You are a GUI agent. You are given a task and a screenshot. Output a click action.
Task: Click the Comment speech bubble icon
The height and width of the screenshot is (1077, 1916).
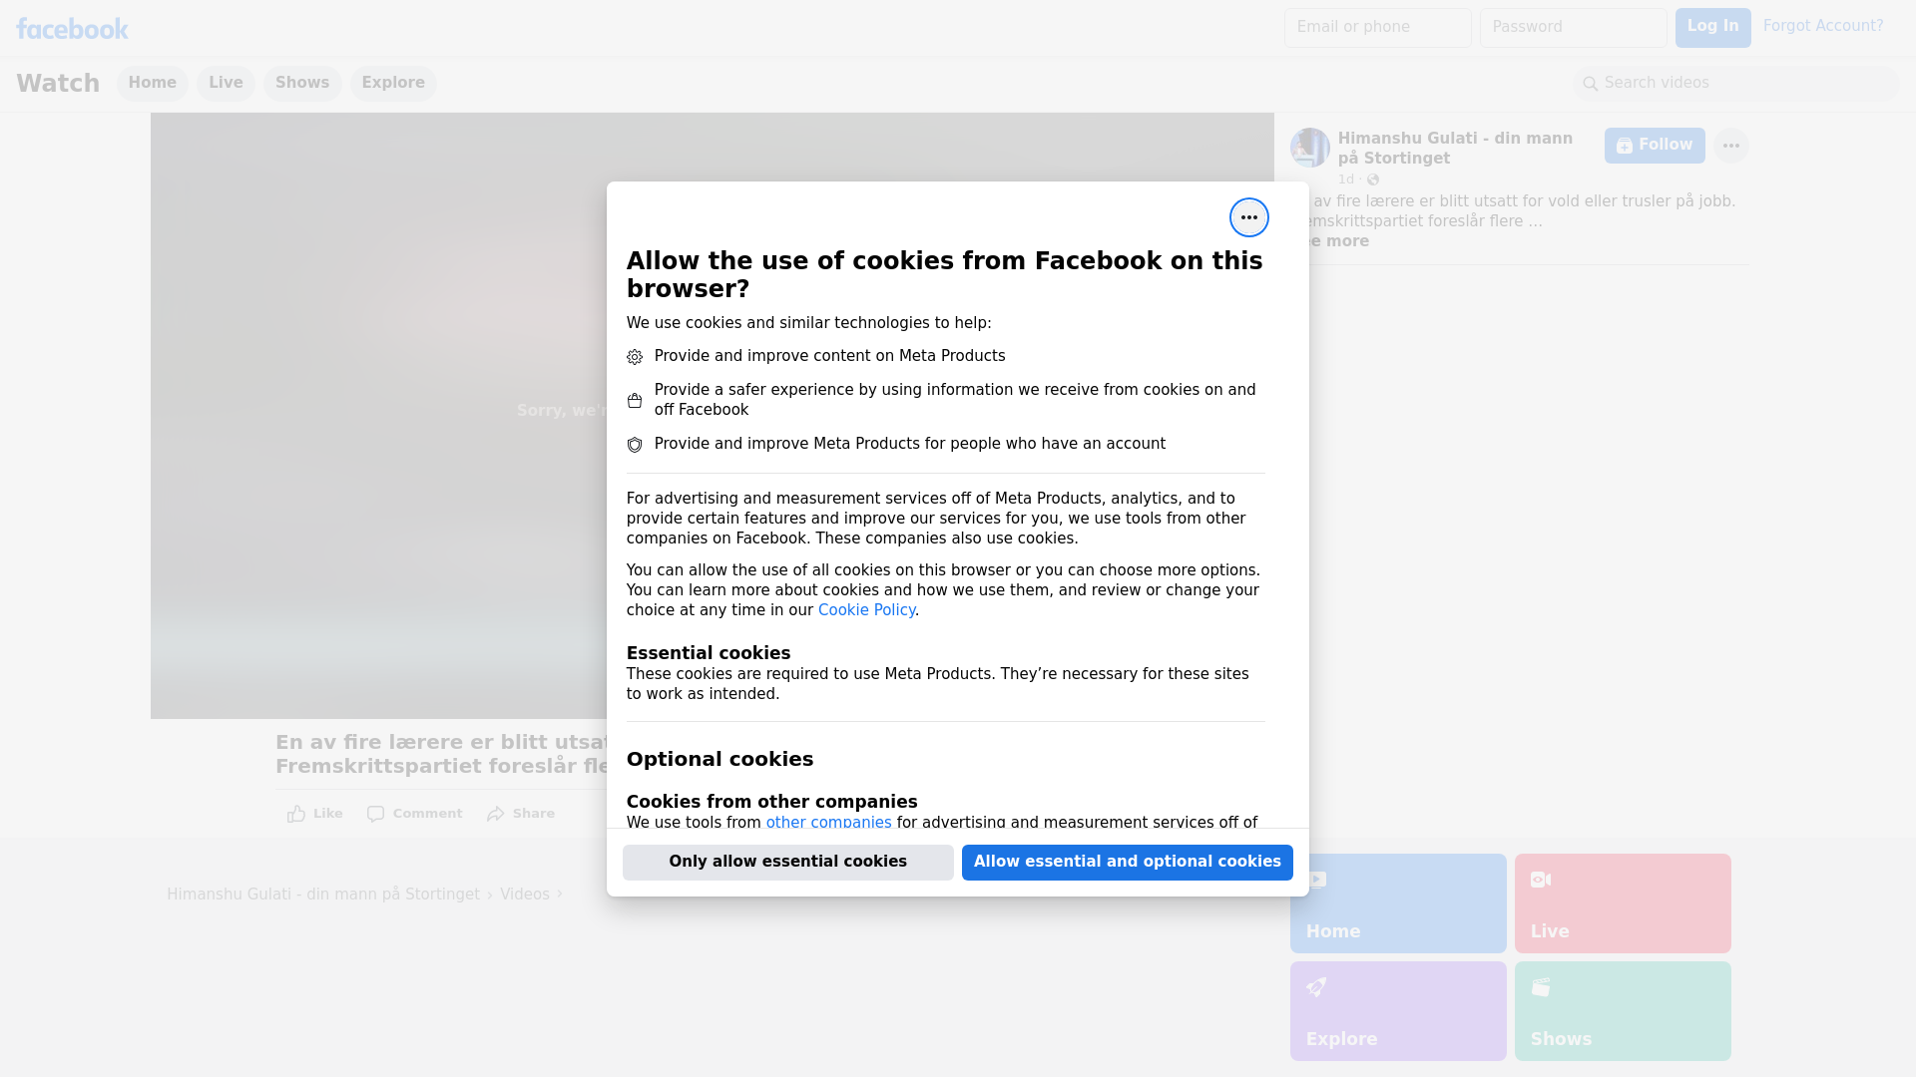point(375,814)
